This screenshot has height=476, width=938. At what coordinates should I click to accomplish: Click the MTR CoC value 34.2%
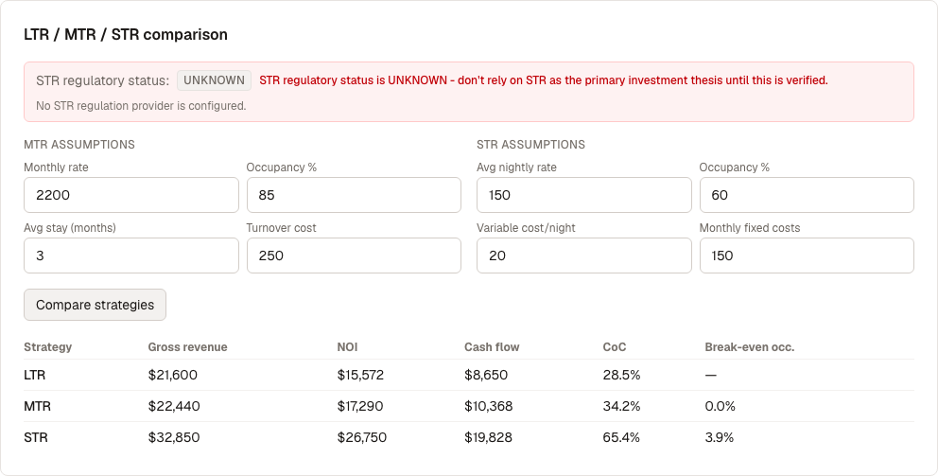[x=621, y=407]
